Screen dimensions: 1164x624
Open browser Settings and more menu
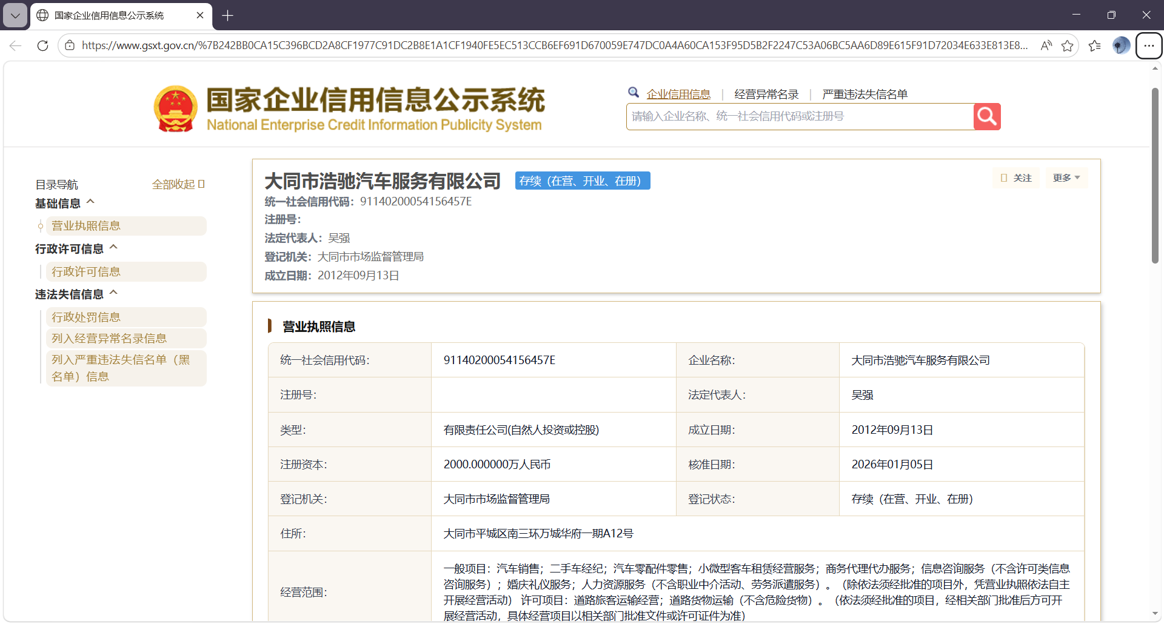pyautogui.click(x=1149, y=45)
